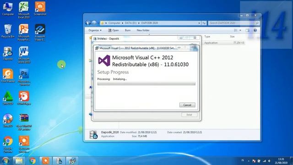This screenshot has width=293, height=165.
Task: Open Action Center flag in system tray
Action: pos(254,161)
